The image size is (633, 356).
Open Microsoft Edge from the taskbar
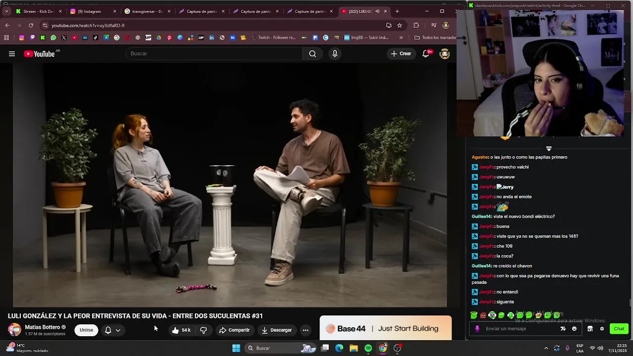pyautogui.click(x=339, y=348)
